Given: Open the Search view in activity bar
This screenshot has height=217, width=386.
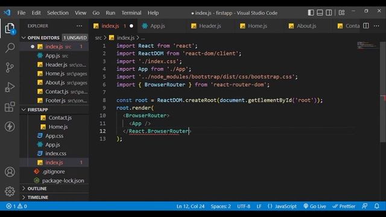Looking at the screenshot, I should pyautogui.click(x=10, y=48).
